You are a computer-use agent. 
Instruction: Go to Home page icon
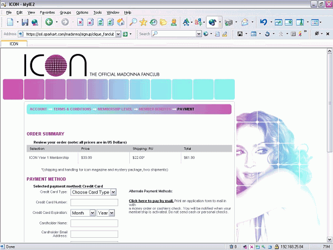pyautogui.click(x=120, y=22)
